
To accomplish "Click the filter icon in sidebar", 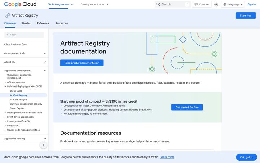I will [x=7, y=35].
